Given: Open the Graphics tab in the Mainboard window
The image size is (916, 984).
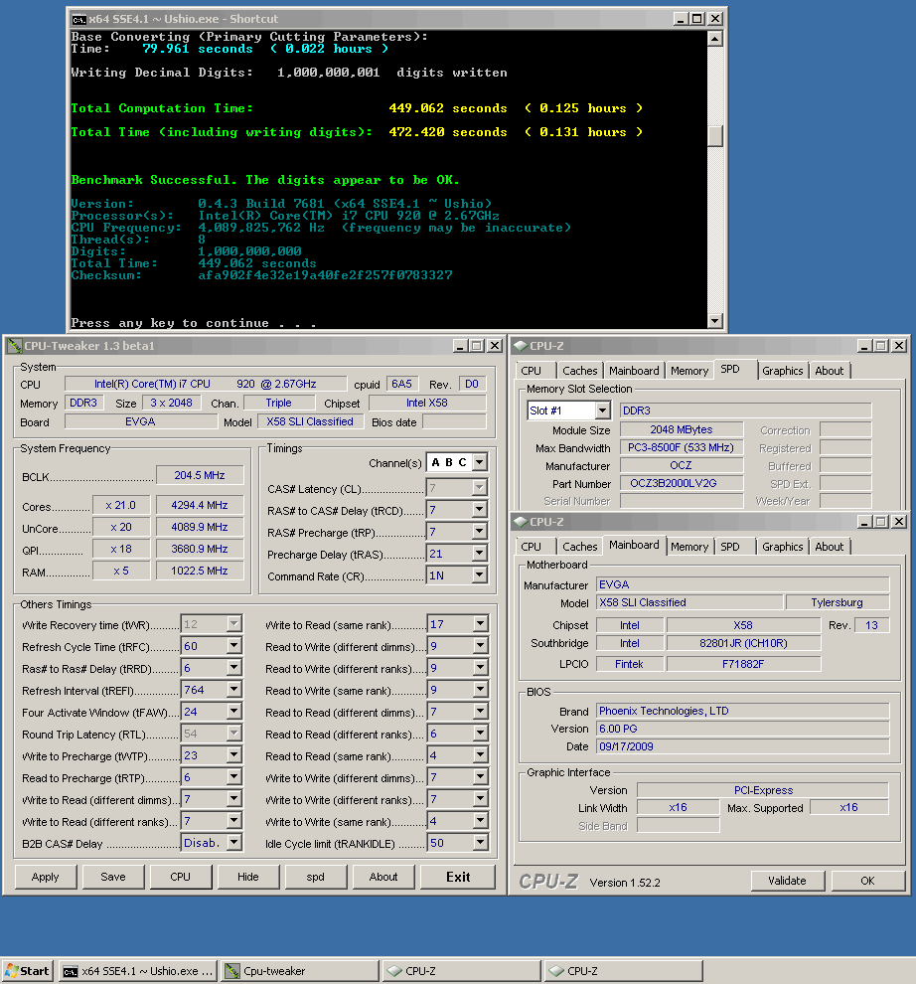Looking at the screenshot, I should click(x=782, y=547).
